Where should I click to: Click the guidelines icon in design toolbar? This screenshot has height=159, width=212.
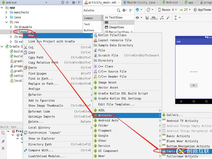tap(176, 17)
